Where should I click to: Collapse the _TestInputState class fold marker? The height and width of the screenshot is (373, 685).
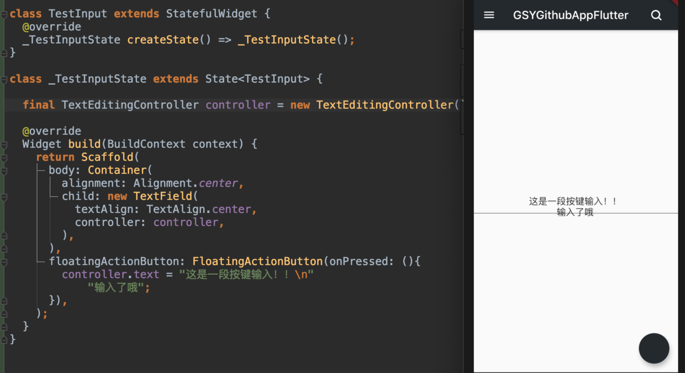click(4, 79)
